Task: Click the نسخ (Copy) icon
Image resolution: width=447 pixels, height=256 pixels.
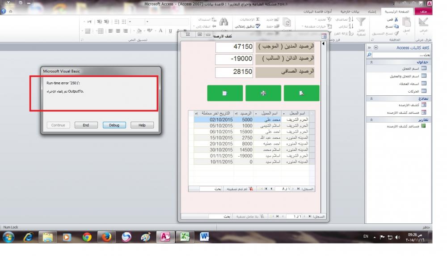Action: [x=392, y=26]
